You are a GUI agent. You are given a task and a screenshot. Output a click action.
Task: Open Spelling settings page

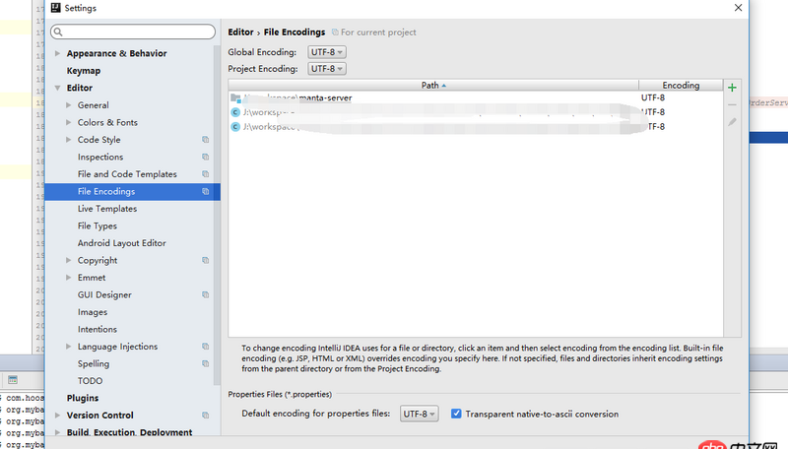tap(94, 363)
